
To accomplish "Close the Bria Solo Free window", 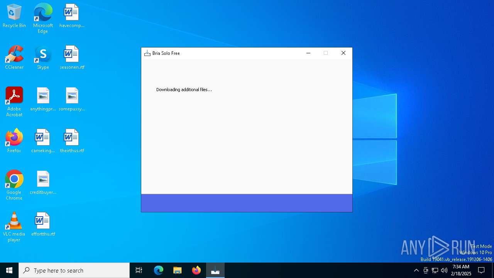I will 343,53.
